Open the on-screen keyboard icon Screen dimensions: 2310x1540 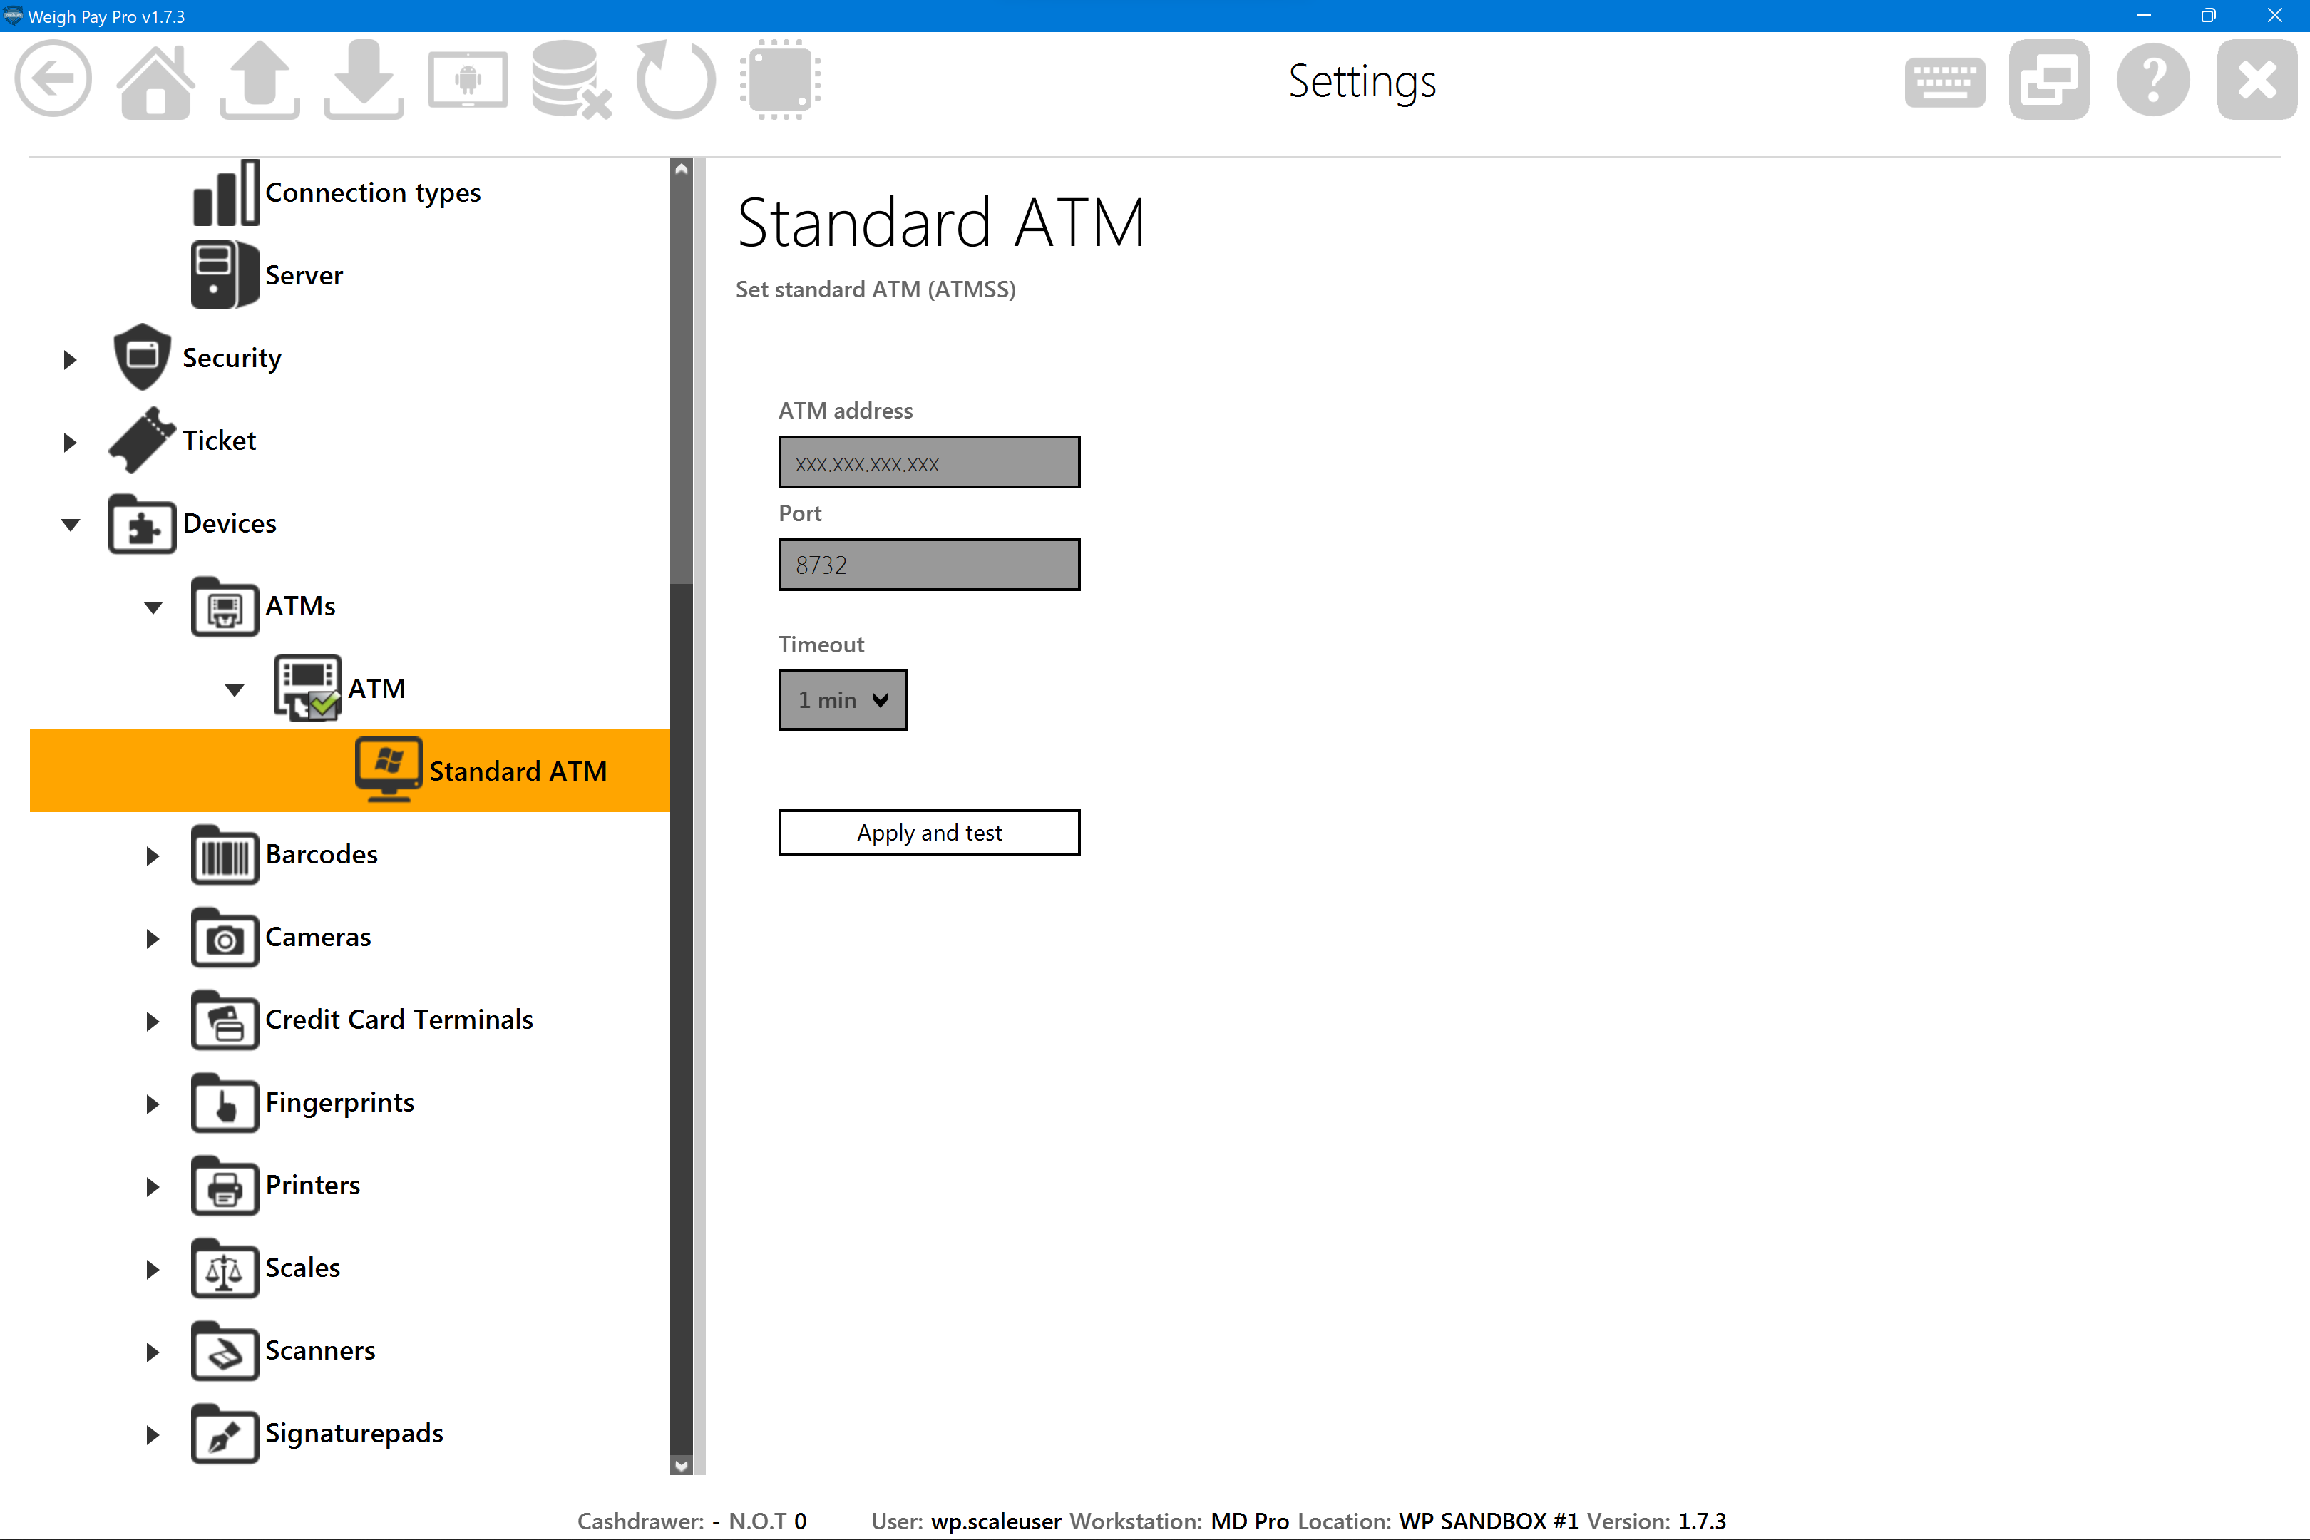click(x=1944, y=81)
